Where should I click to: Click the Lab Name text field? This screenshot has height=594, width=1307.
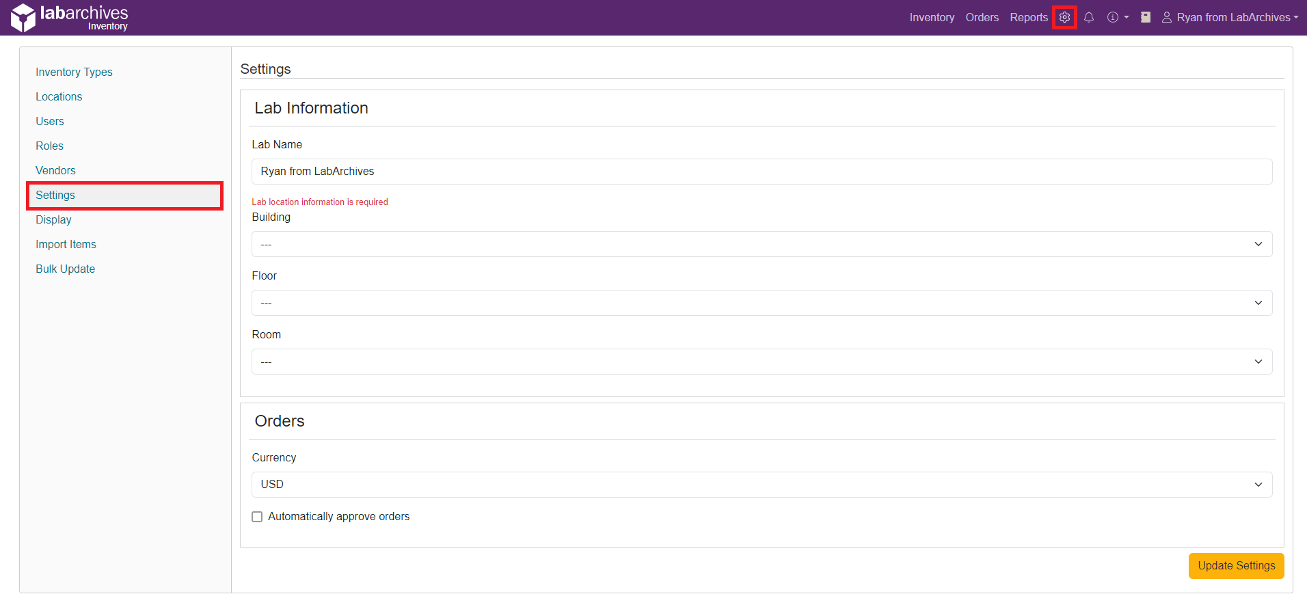(x=762, y=172)
